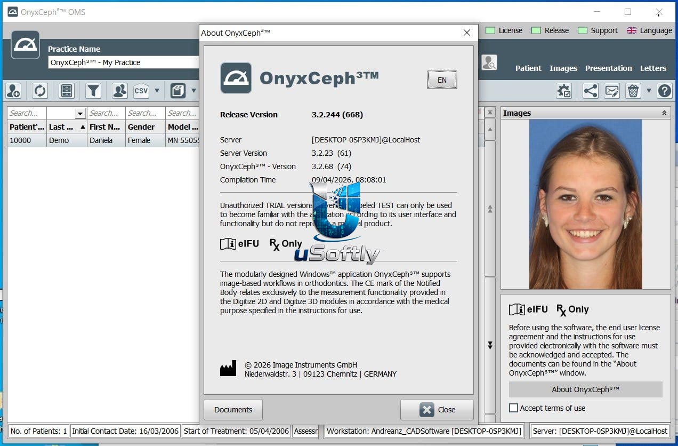Open the Last name search filter dropdown
This screenshot has width=678, height=446.
80,113
